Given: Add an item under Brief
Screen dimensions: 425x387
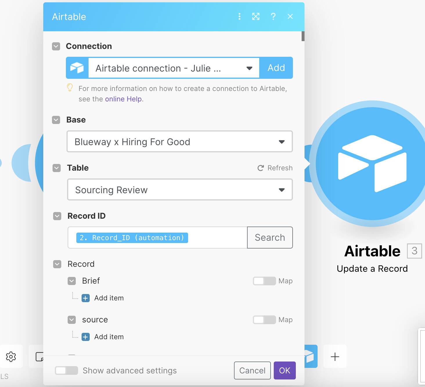Looking at the screenshot, I should (x=103, y=298).
